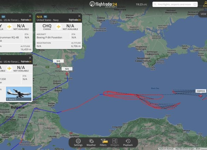Click the yellow plane icon in P-8A card
207x150 pixels.
point(59,27)
